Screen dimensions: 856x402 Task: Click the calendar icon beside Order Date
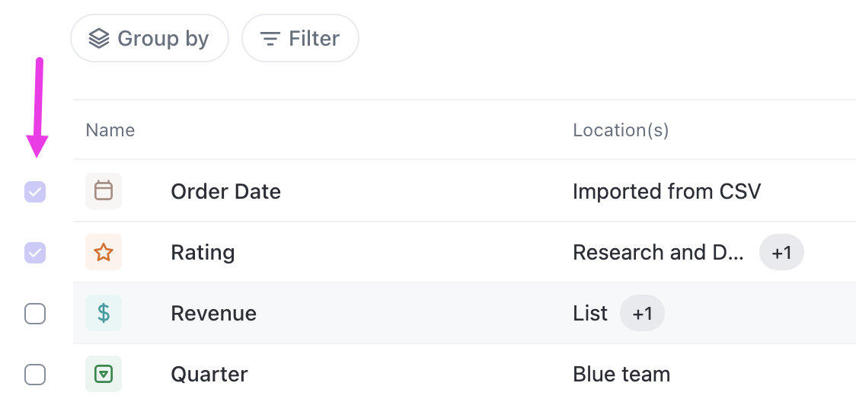pyautogui.click(x=103, y=191)
